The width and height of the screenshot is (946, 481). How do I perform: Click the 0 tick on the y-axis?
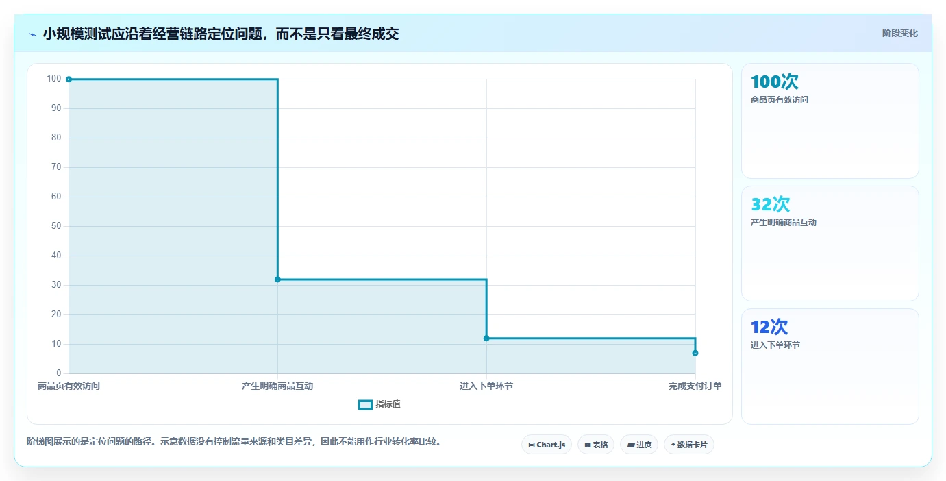59,373
